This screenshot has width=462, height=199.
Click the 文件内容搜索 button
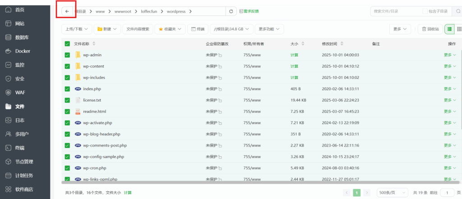coord(138,29)
